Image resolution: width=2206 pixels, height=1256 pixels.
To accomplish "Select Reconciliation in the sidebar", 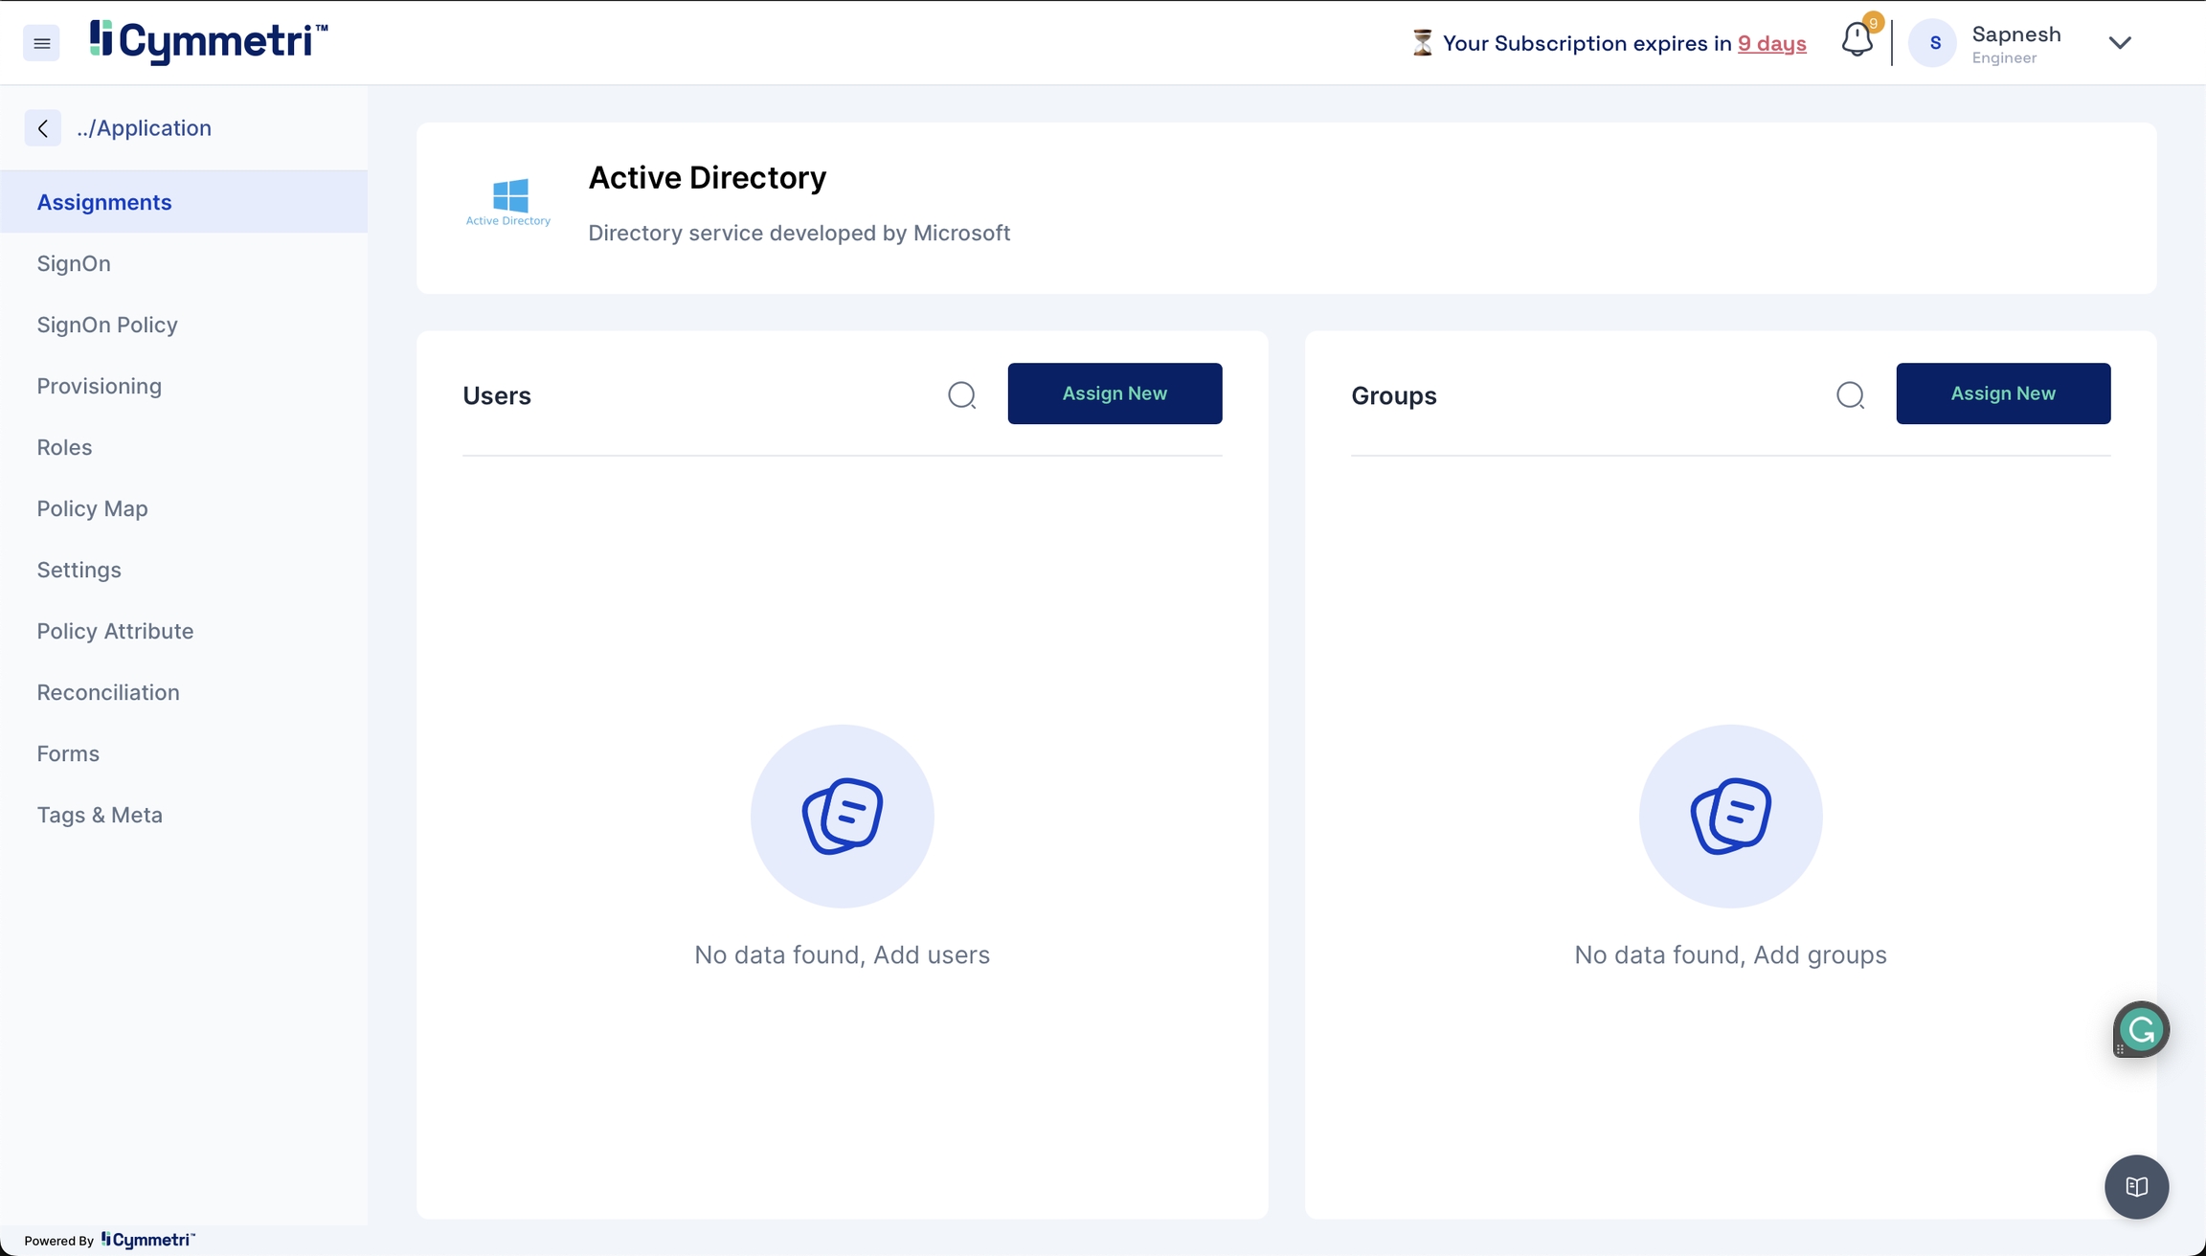I will (x=108, y=692).
